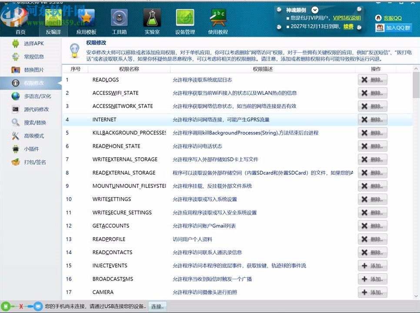This screenshot has height=313, width=420.
Task: Open the 设备管理 radar icon
Action: click(x=185, y=18)
